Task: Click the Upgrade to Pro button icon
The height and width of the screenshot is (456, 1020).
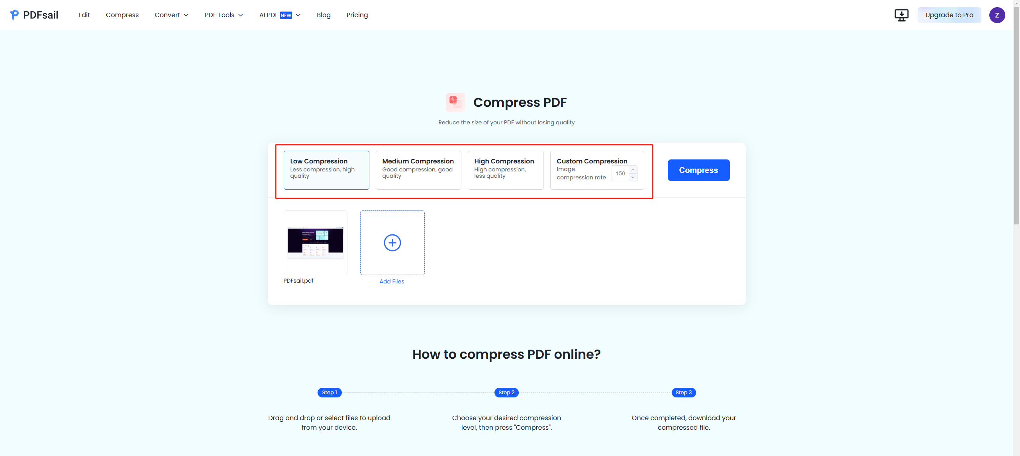Action: point(950,15)
